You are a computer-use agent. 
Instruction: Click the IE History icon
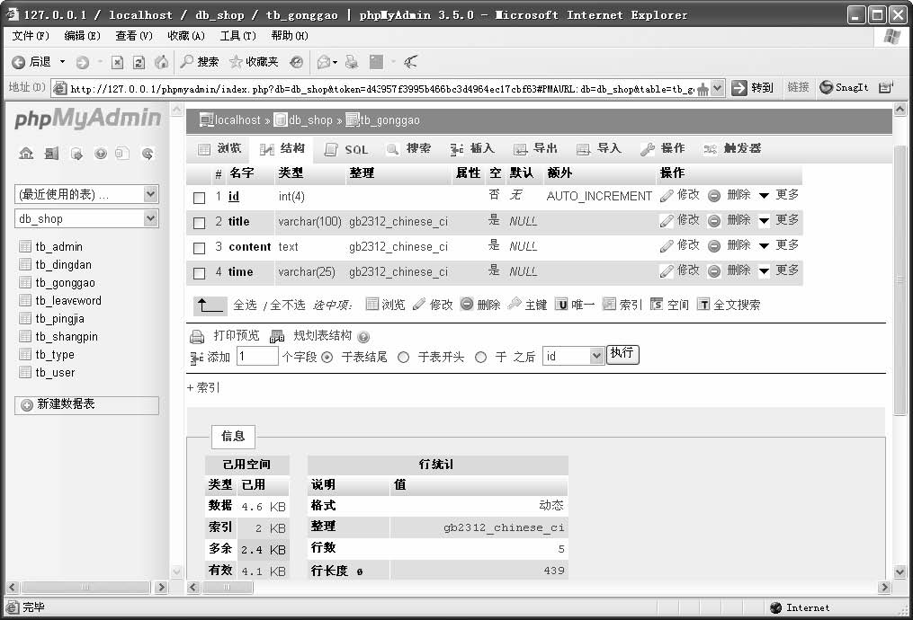(x=296, y=62)
